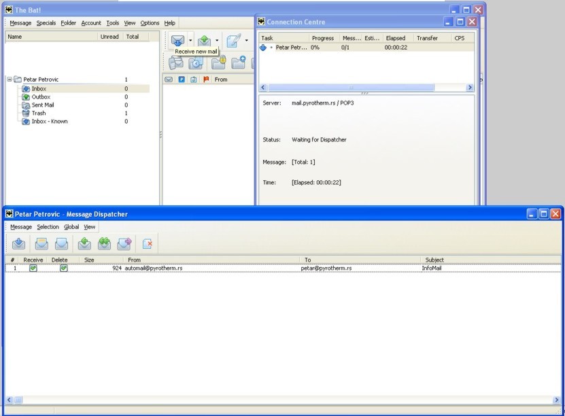Image resolution: width=565 pixels, height=416 pixels.
Task: Select the InfoMail subject text
Action: pos(432,268)
